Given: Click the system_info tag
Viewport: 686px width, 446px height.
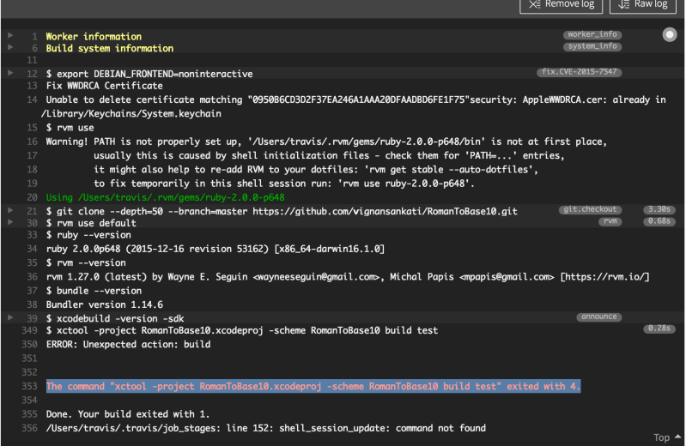Looking at the screenshot, I should click(592, 46).
